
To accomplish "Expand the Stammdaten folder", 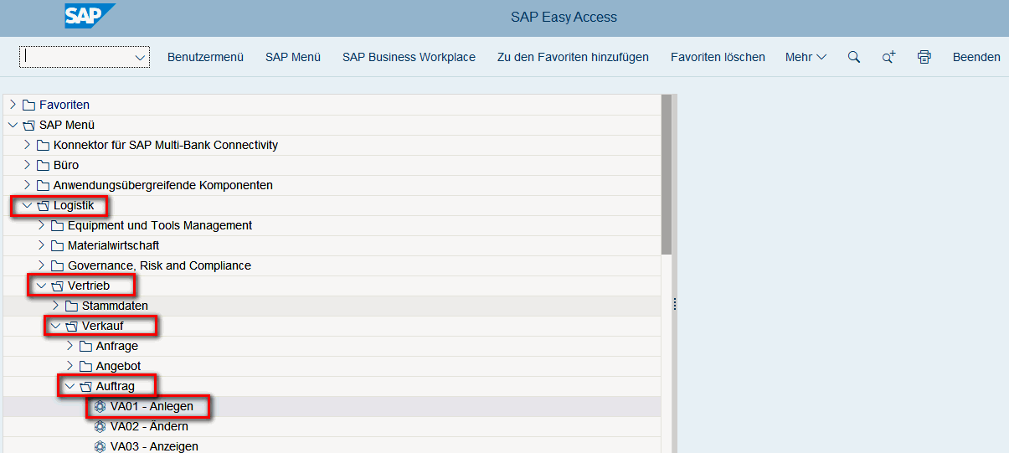I will pos(56,306).
